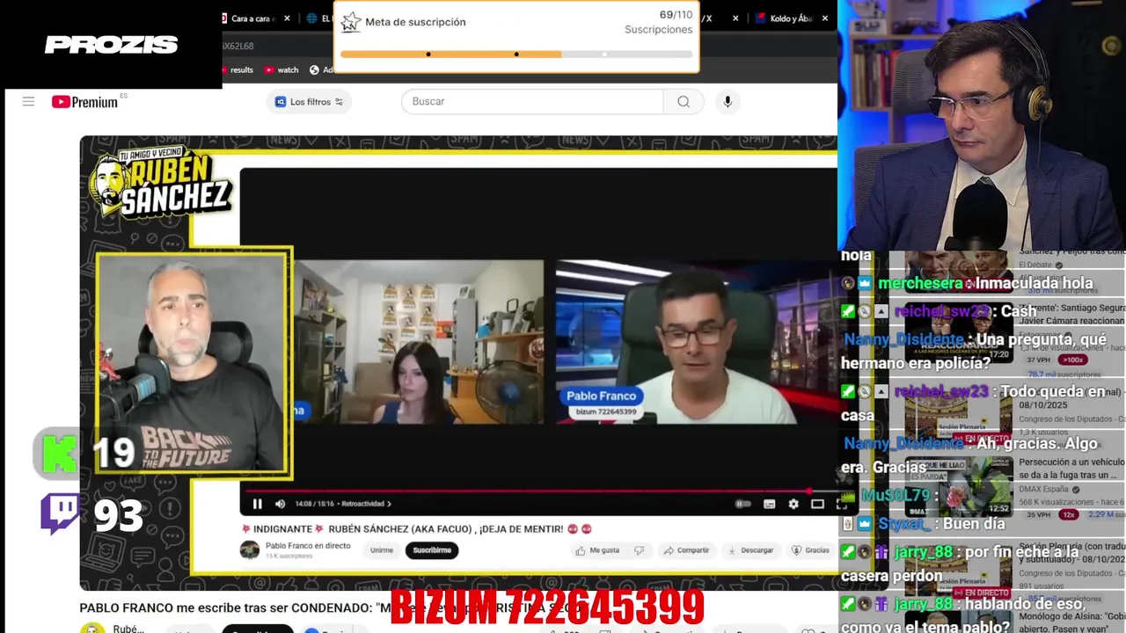Toggle autoplay switch in embedded player
Screen dimensions: 1126x633
pyautogui.click(x=743, y=504)
